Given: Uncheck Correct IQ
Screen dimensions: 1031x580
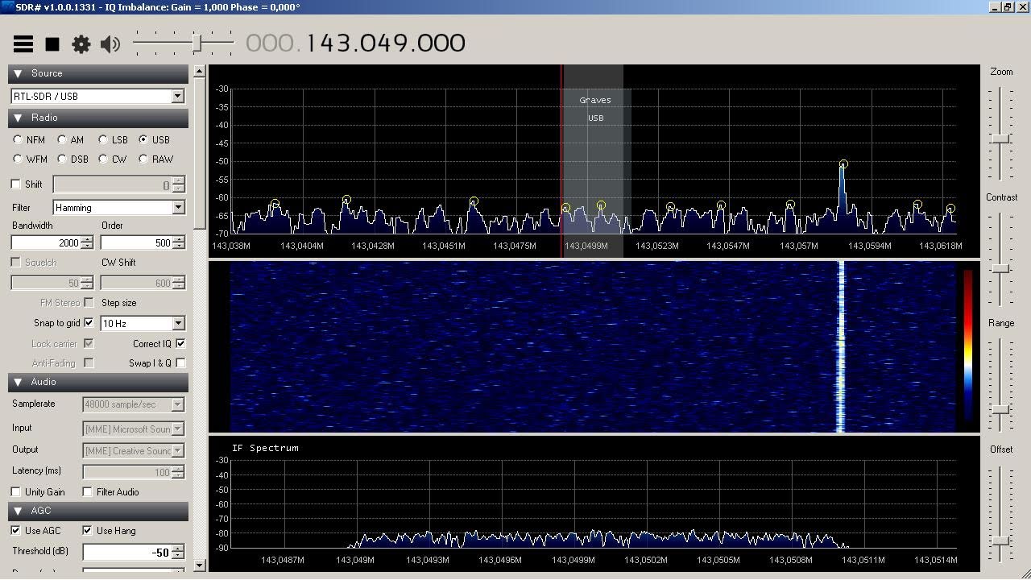Looking at the screenshot, I should [x=179, y=342].
